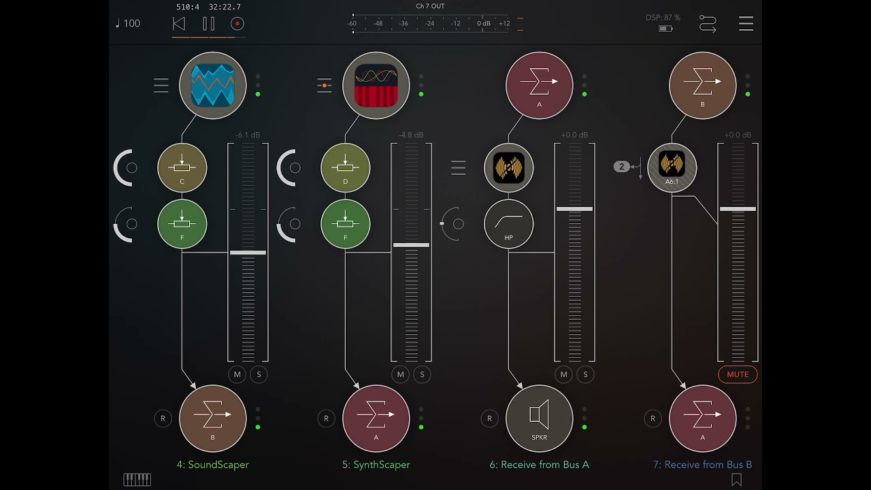Viewport: 871px width, 490px height.
Task: Open the SynthScaper instrument node
Action: (x=376, y=86)
